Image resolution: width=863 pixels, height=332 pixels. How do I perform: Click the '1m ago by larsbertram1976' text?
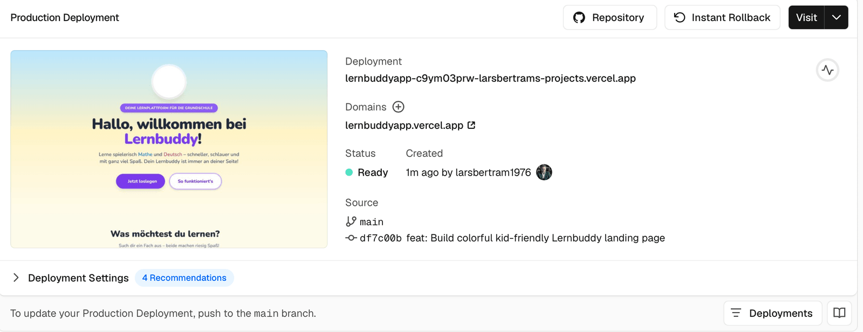[468, 172]
